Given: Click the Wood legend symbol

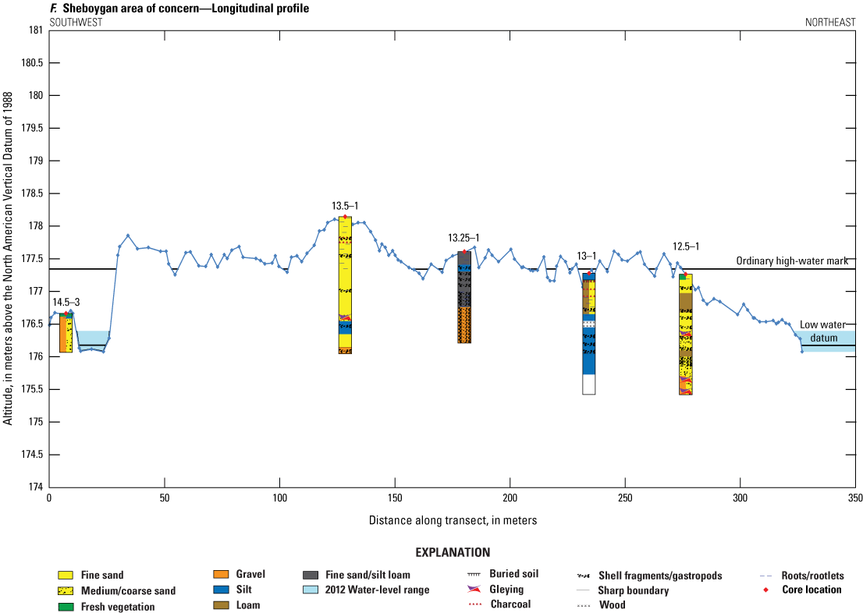Looking at the screenshot, I should click(x=585, y=604).
